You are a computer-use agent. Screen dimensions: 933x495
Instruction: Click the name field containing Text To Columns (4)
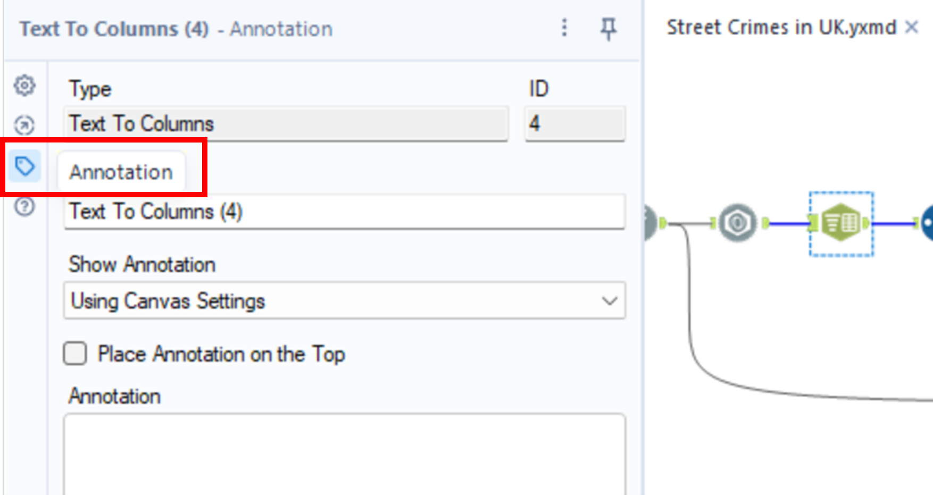(344, 212)
